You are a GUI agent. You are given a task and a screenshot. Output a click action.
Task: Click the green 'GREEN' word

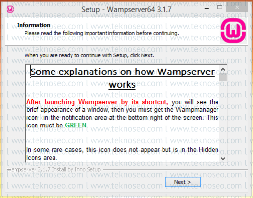[75, 125]
